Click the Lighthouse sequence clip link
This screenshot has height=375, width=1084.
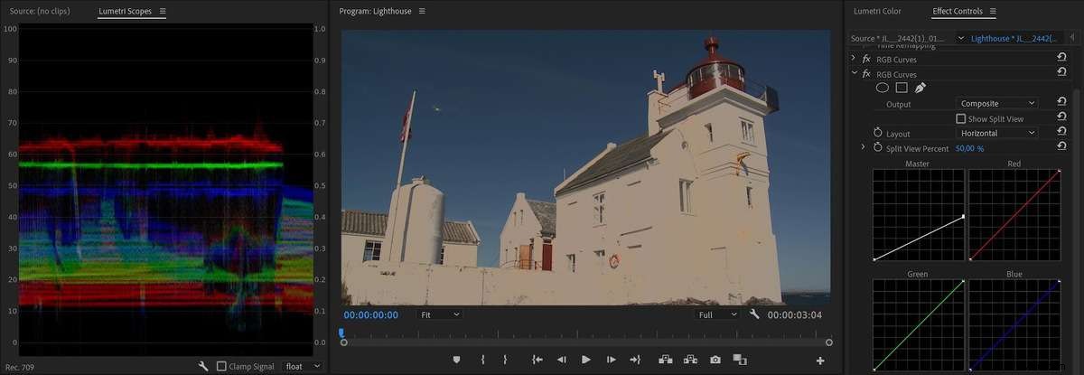(x=1012, y=38)
